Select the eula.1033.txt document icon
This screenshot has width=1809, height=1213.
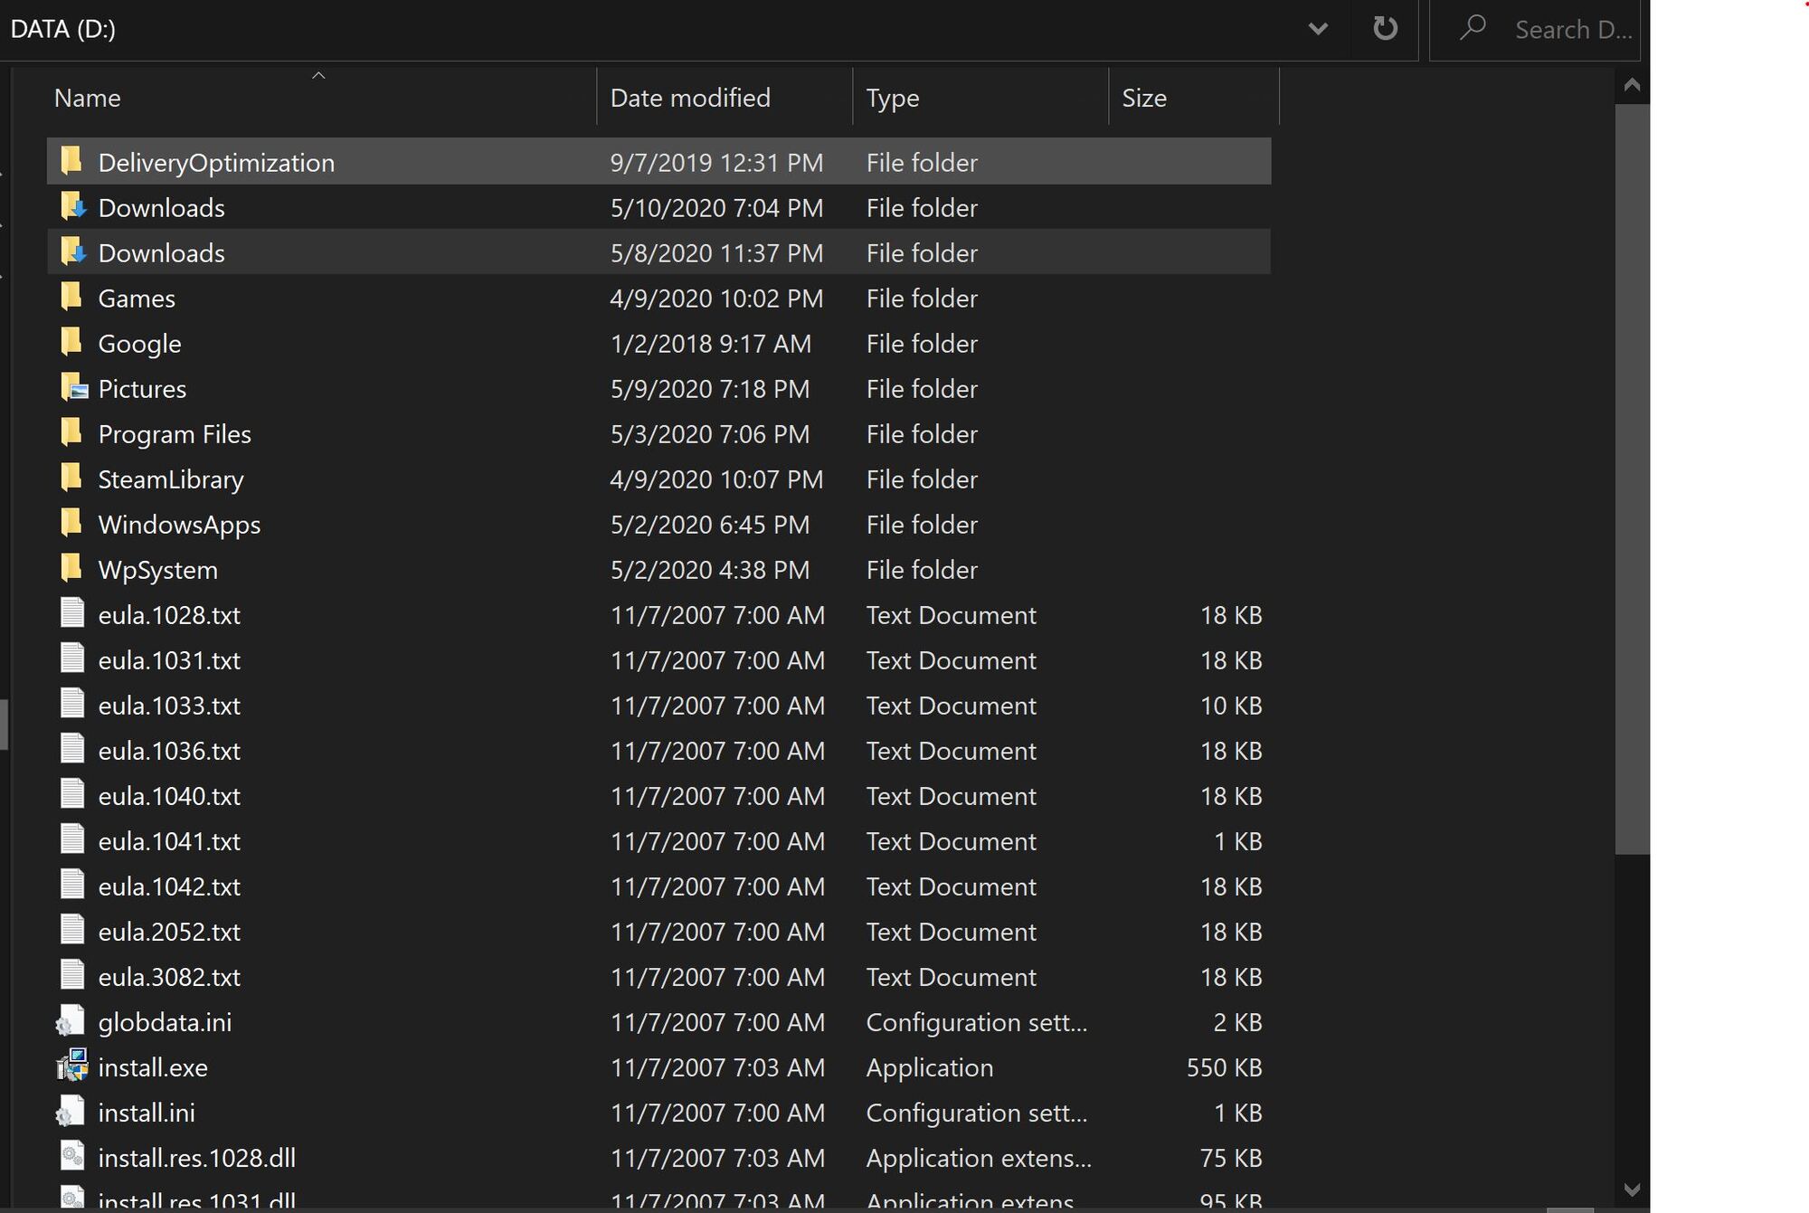pyautogui.click(x=72, y=705)
